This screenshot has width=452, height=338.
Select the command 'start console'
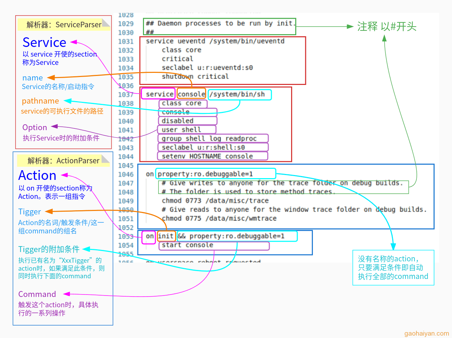tap(187, 245)
